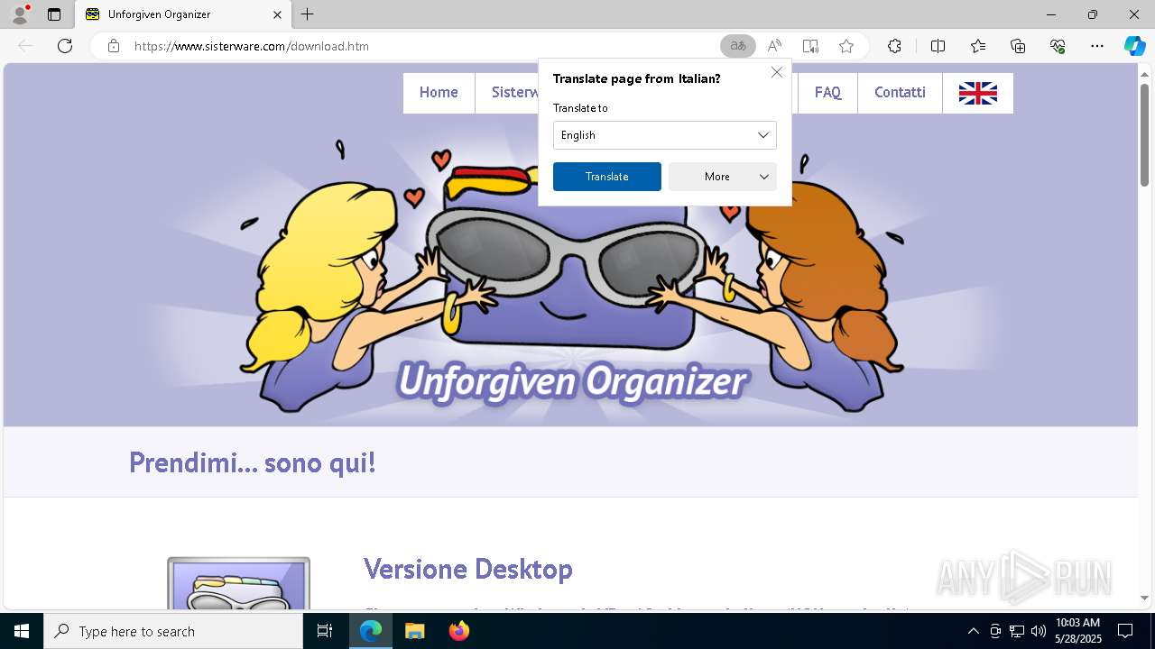The height and width of the screenshot is (649, 1155).
Task: Click the taskbar search box
Action: click(x=173, y=631)
